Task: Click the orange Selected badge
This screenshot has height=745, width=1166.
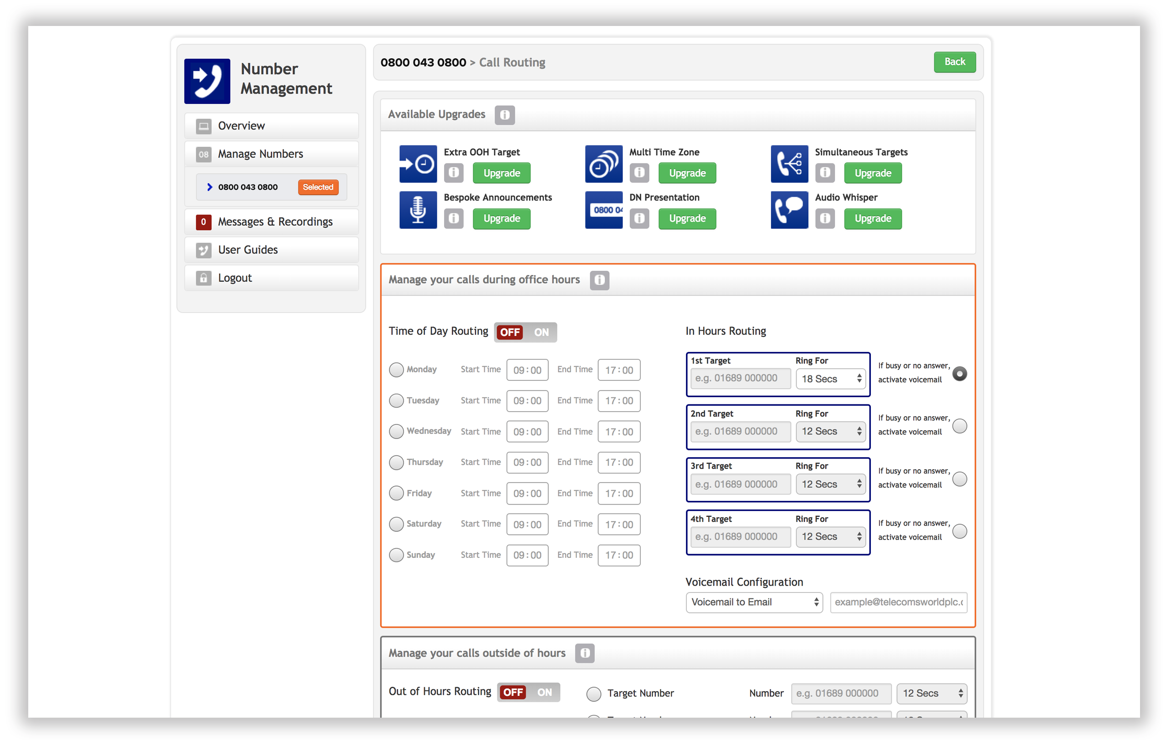Action: [x=318, y=187]
